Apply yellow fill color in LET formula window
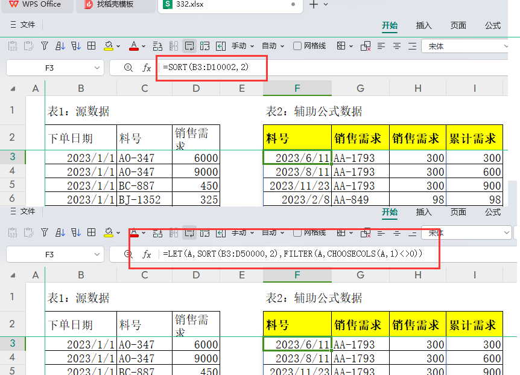The height and width of the screenshot is (375, 520). [x=109, y=232]
